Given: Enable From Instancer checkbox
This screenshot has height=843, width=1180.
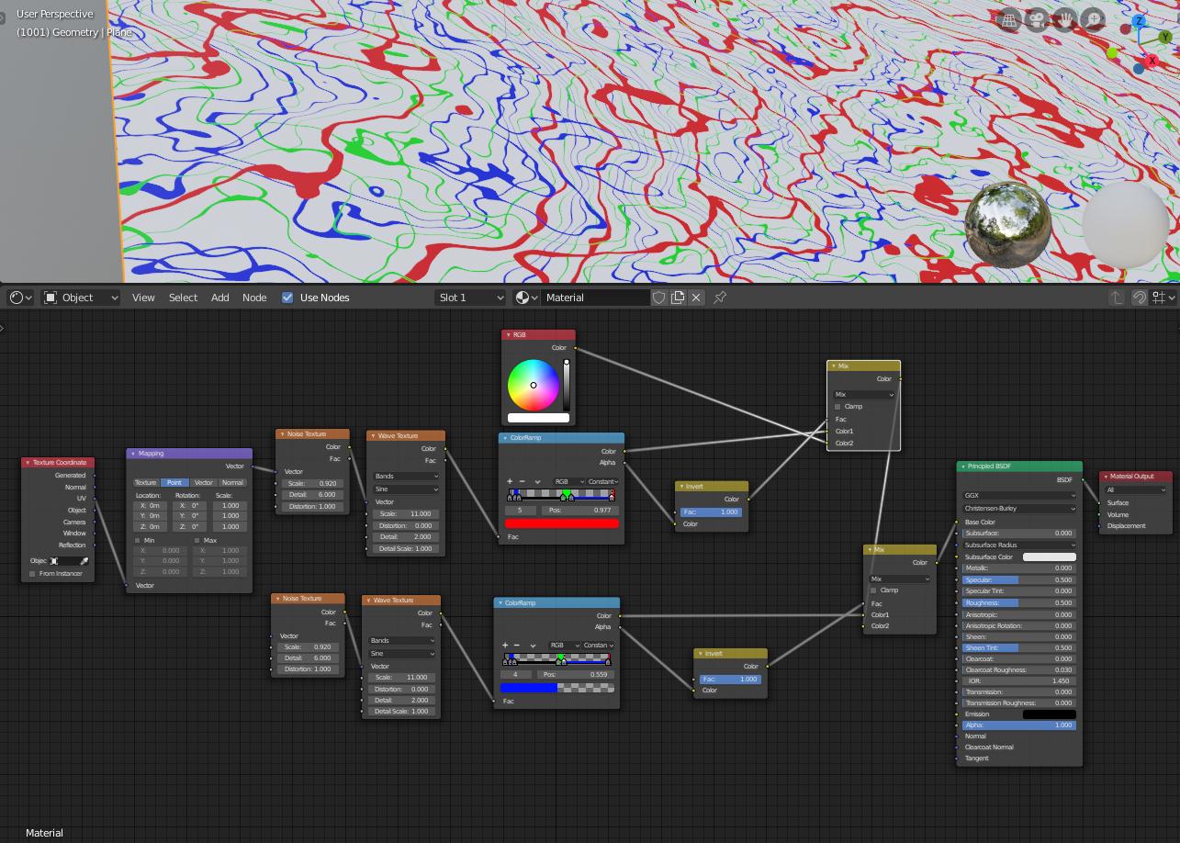Looking at the screenshot, I should 32,574.
